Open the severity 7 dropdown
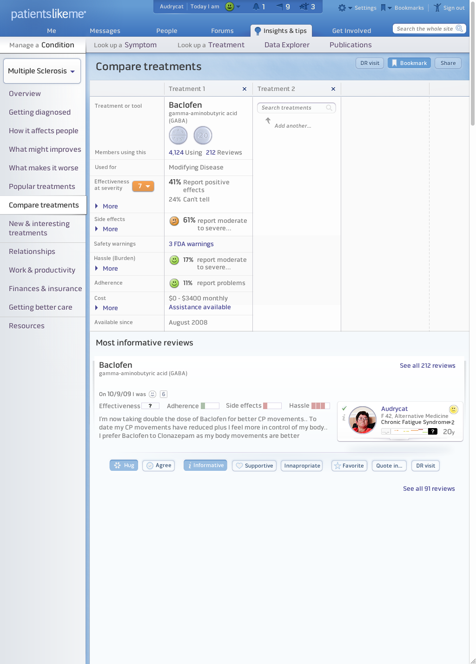Viewport: 476px width, 664px height. (x=143, y=186)
